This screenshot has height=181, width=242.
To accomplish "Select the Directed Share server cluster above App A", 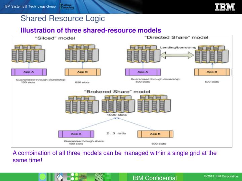I will (144, 54).
